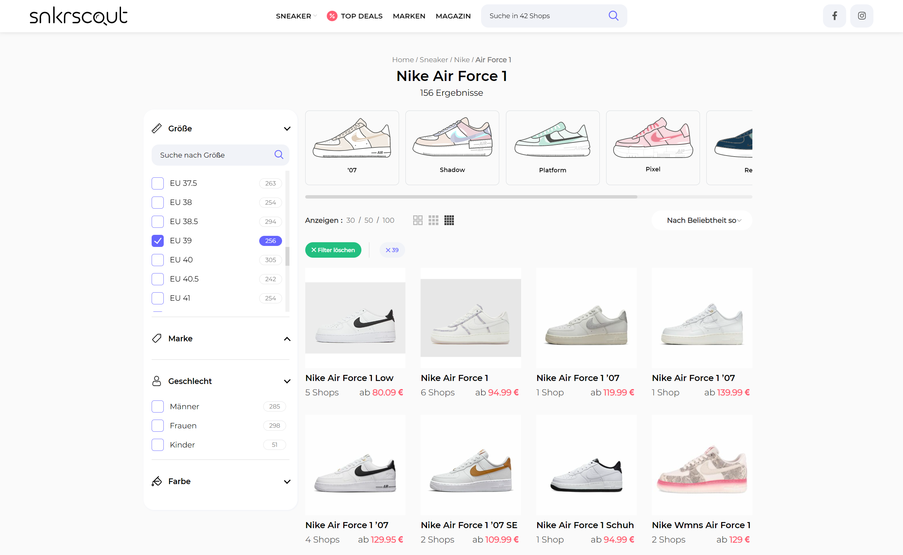
Task: Check the EU 37.5 size box
Action: point(158,183)
